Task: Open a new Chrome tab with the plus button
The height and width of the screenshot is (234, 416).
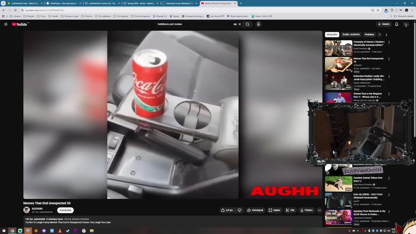Action: [x=240, y=3]
